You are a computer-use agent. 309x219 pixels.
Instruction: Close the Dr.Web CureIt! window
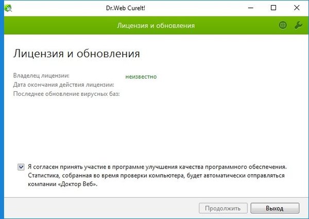click(x=297, y=8)
